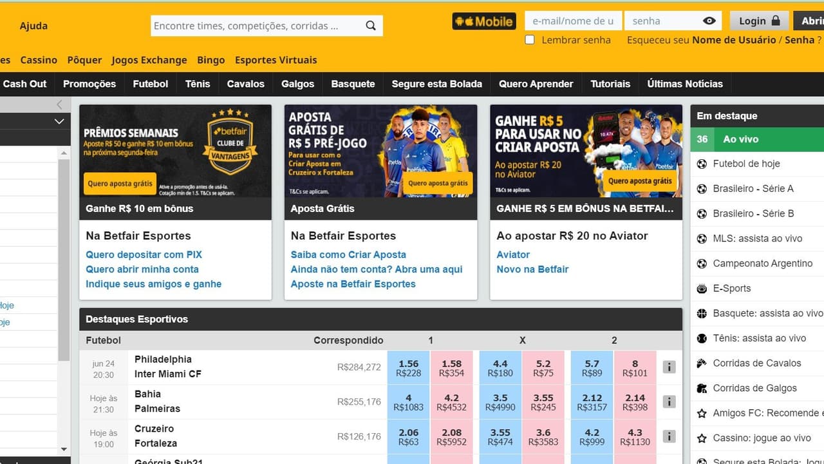
Task: Open the info icon for Philadelphia v Inter Miami
Action: (x=669, y=367)
